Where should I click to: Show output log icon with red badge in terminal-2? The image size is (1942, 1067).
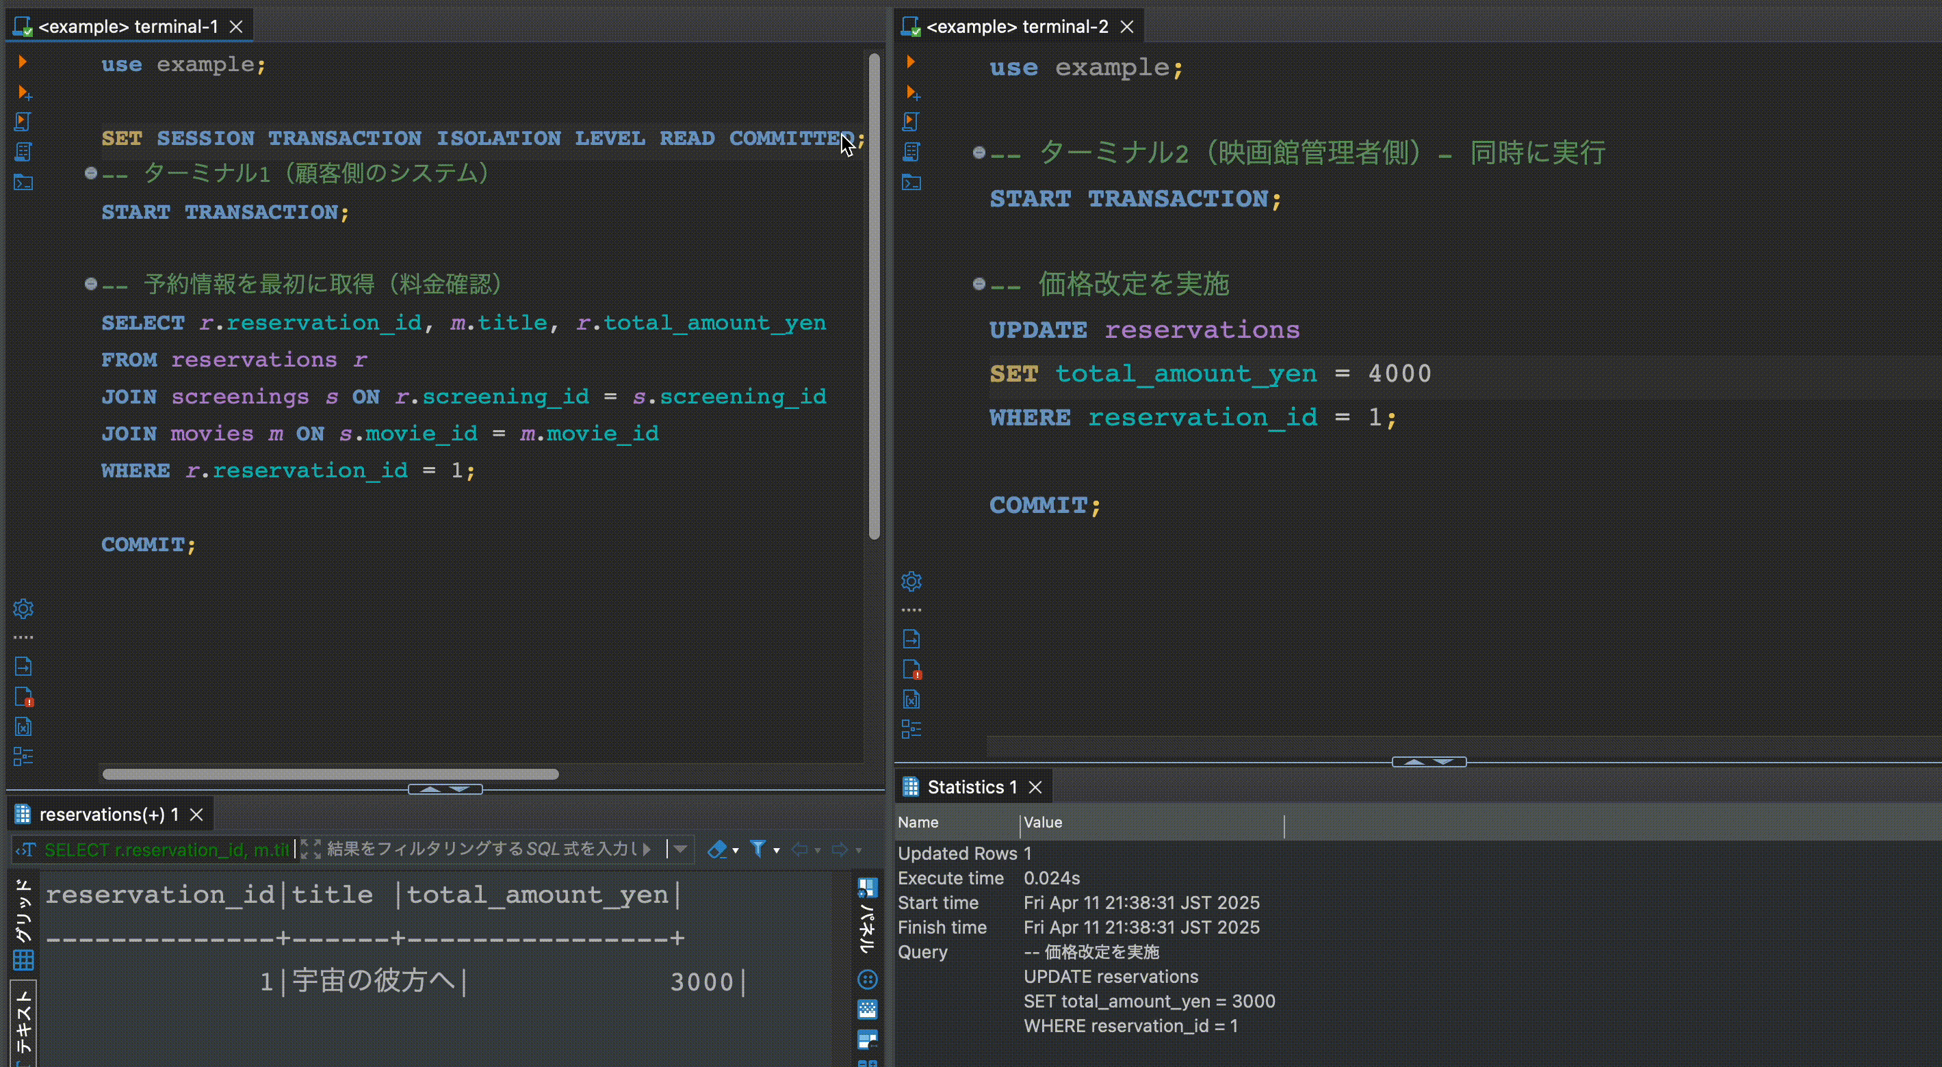pos(911,669)
